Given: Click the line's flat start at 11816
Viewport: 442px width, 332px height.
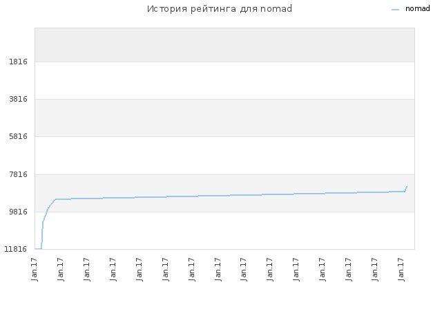Looking at the screenshot, I should (38, 249).
